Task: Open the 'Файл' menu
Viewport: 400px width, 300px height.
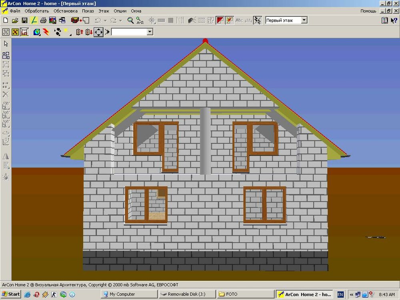Action: click(x=15, y=11)
